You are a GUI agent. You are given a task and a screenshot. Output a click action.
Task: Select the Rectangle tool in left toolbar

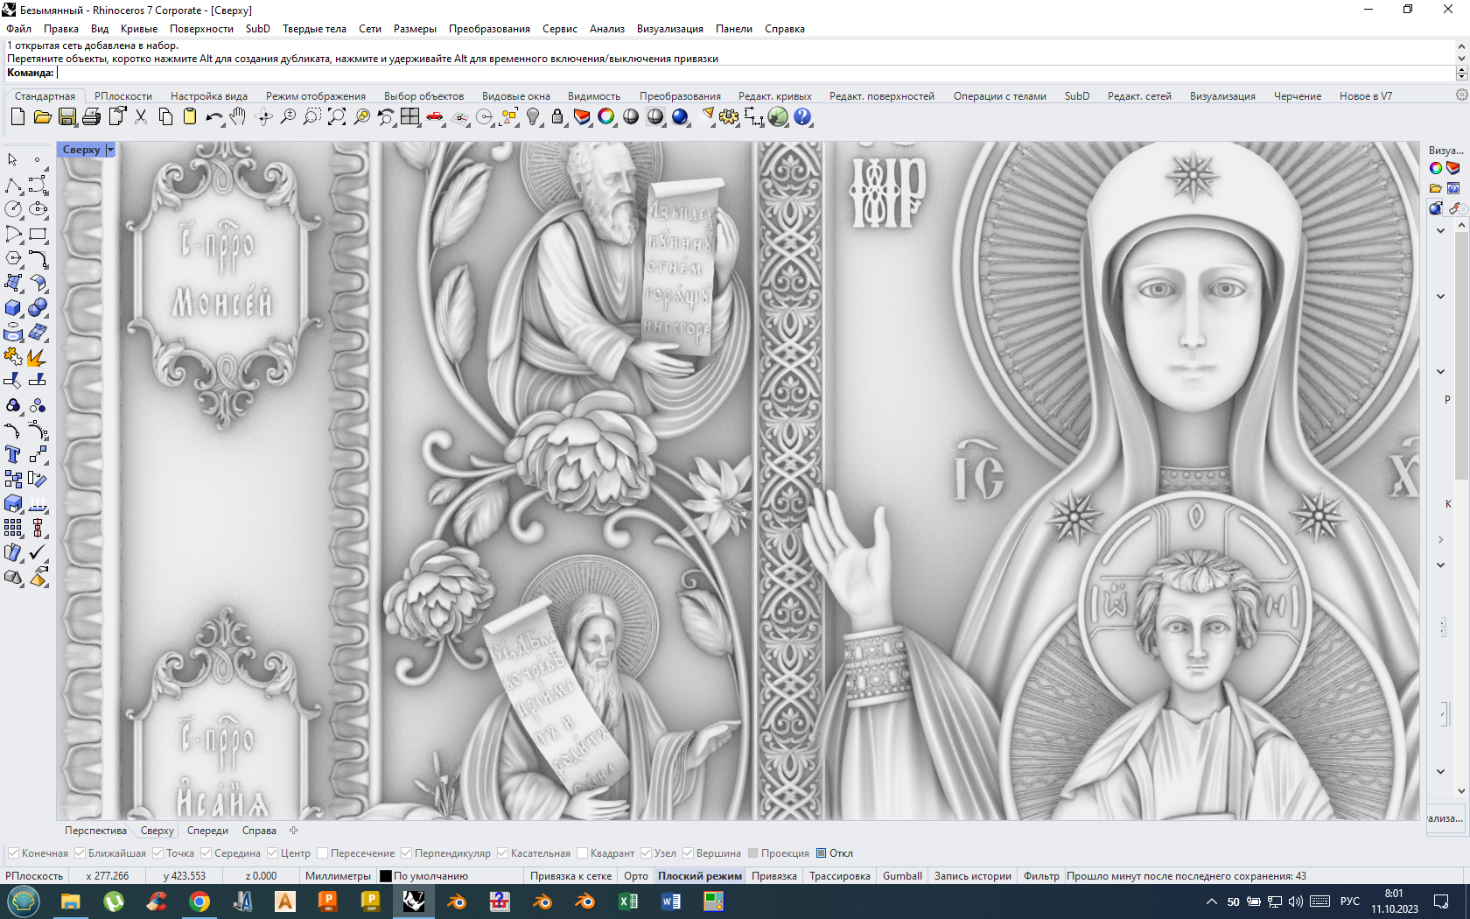point(38,234)
